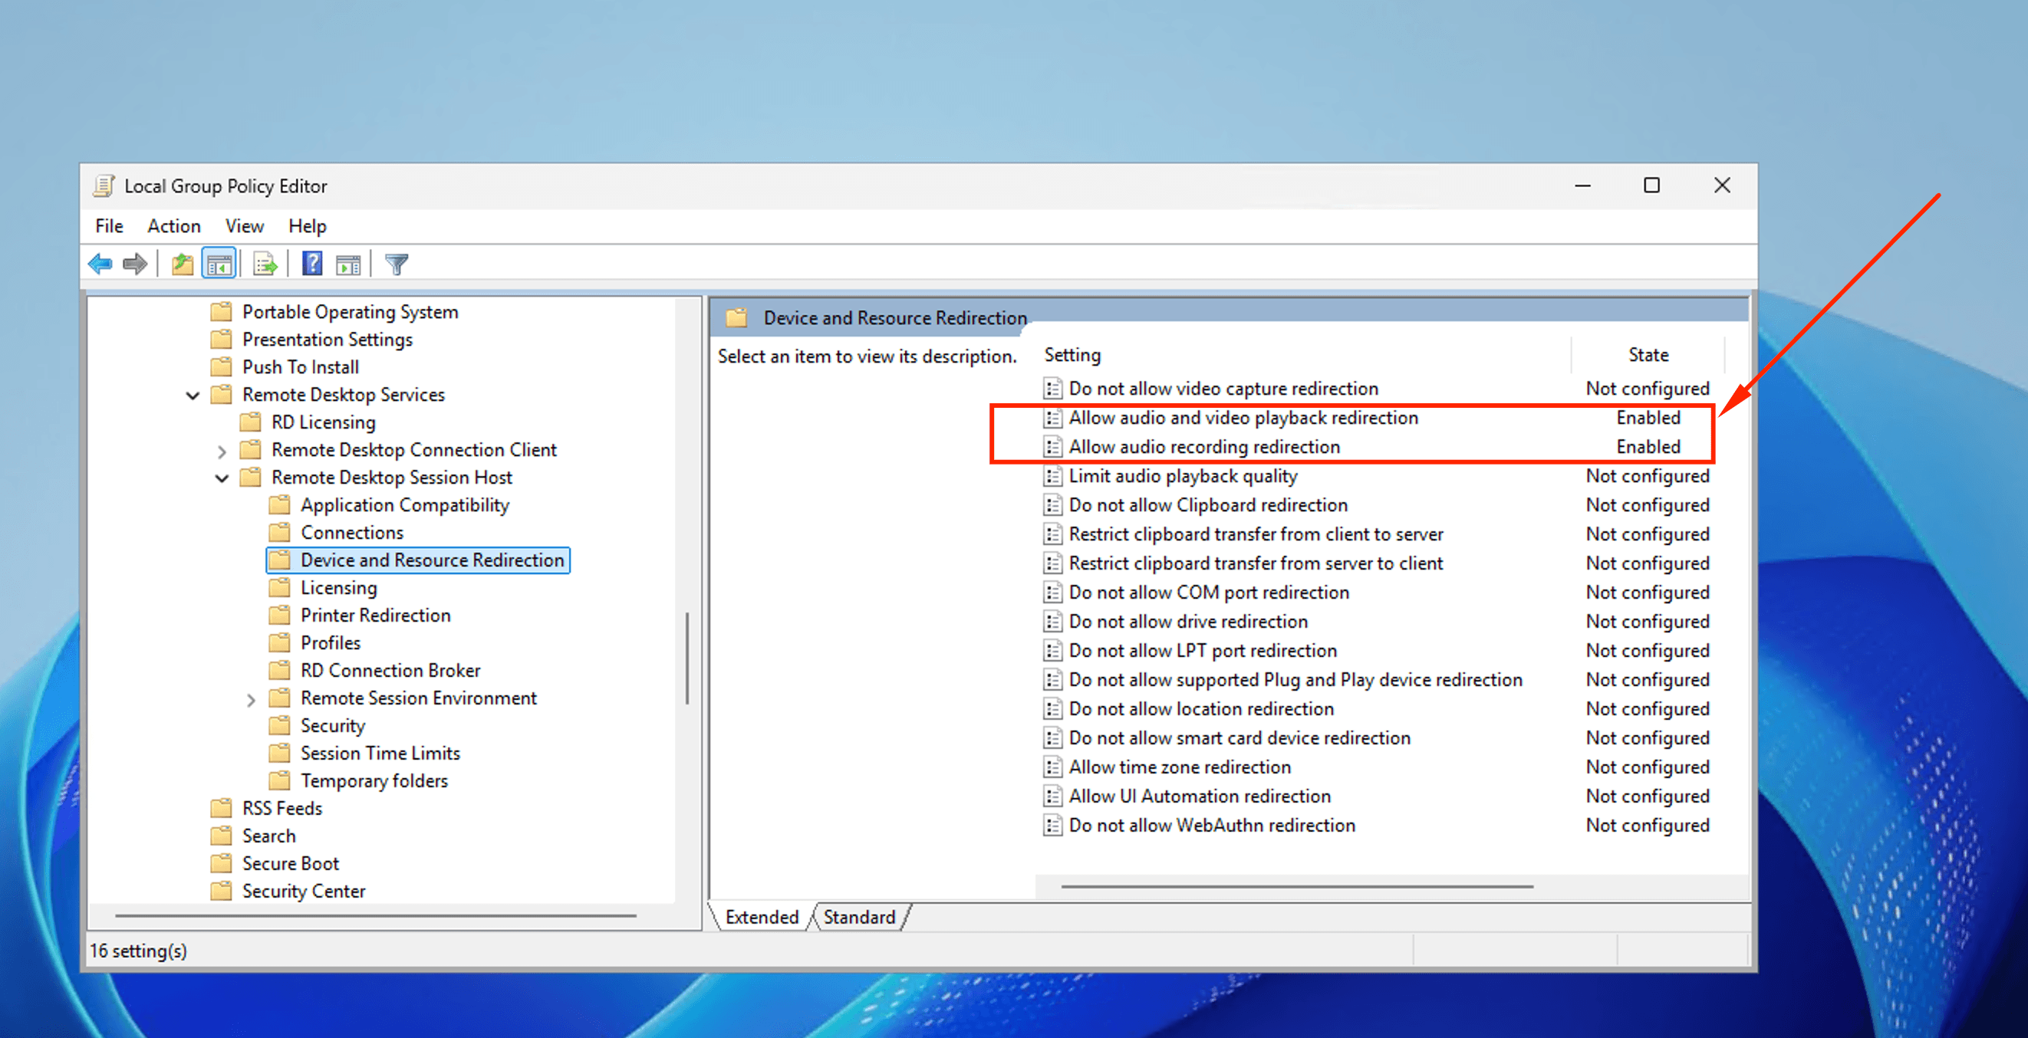Click folder icon of Portable Operating System

221,312
